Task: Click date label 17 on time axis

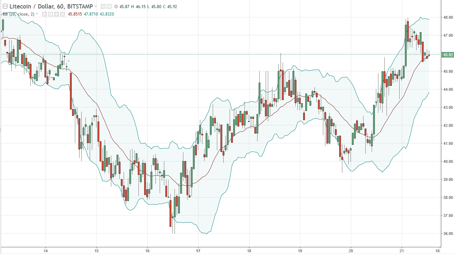Action: [x=198, y=251]
